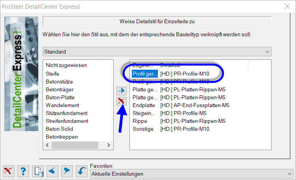Select Sonstige row in assigned list
The image size is (296, 180).
click(x=143, y=129)
